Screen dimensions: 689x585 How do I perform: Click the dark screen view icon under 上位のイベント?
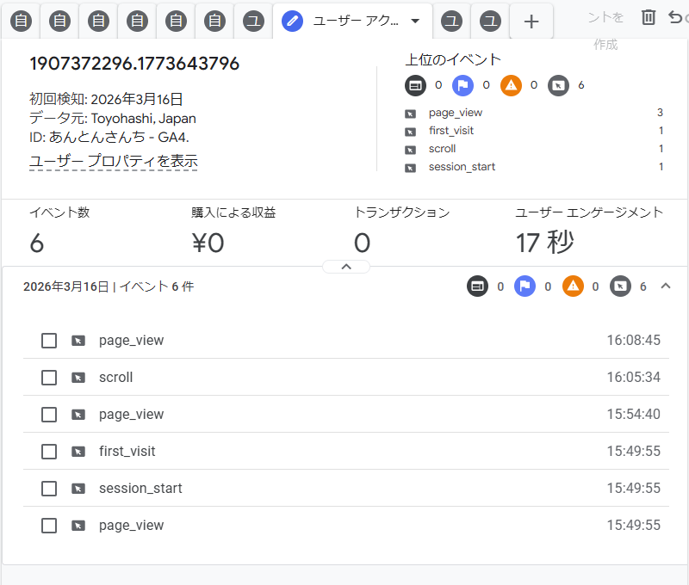coord(415,85)
